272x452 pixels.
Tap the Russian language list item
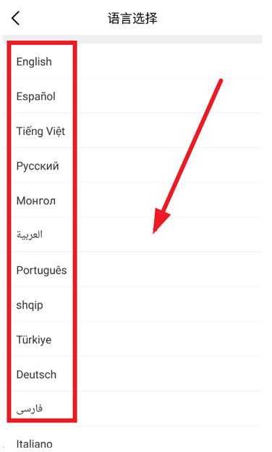132,165
